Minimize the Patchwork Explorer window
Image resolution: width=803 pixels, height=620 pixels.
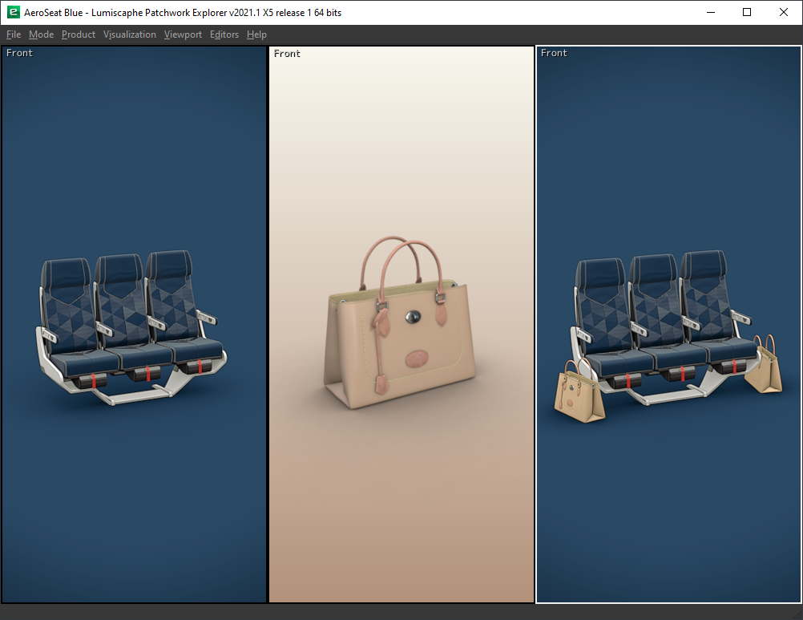point(710,12)
